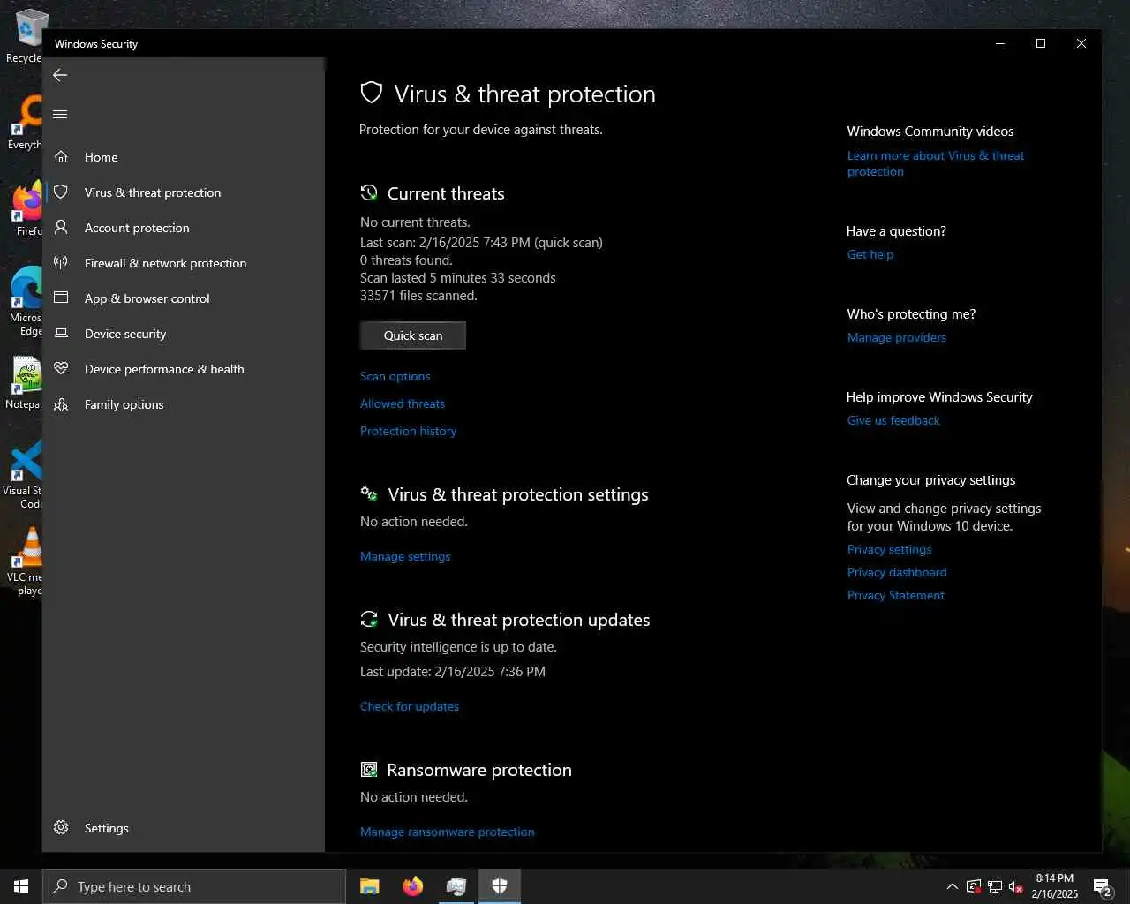
Task: Click Check for updates link
Action: [409, 706]
